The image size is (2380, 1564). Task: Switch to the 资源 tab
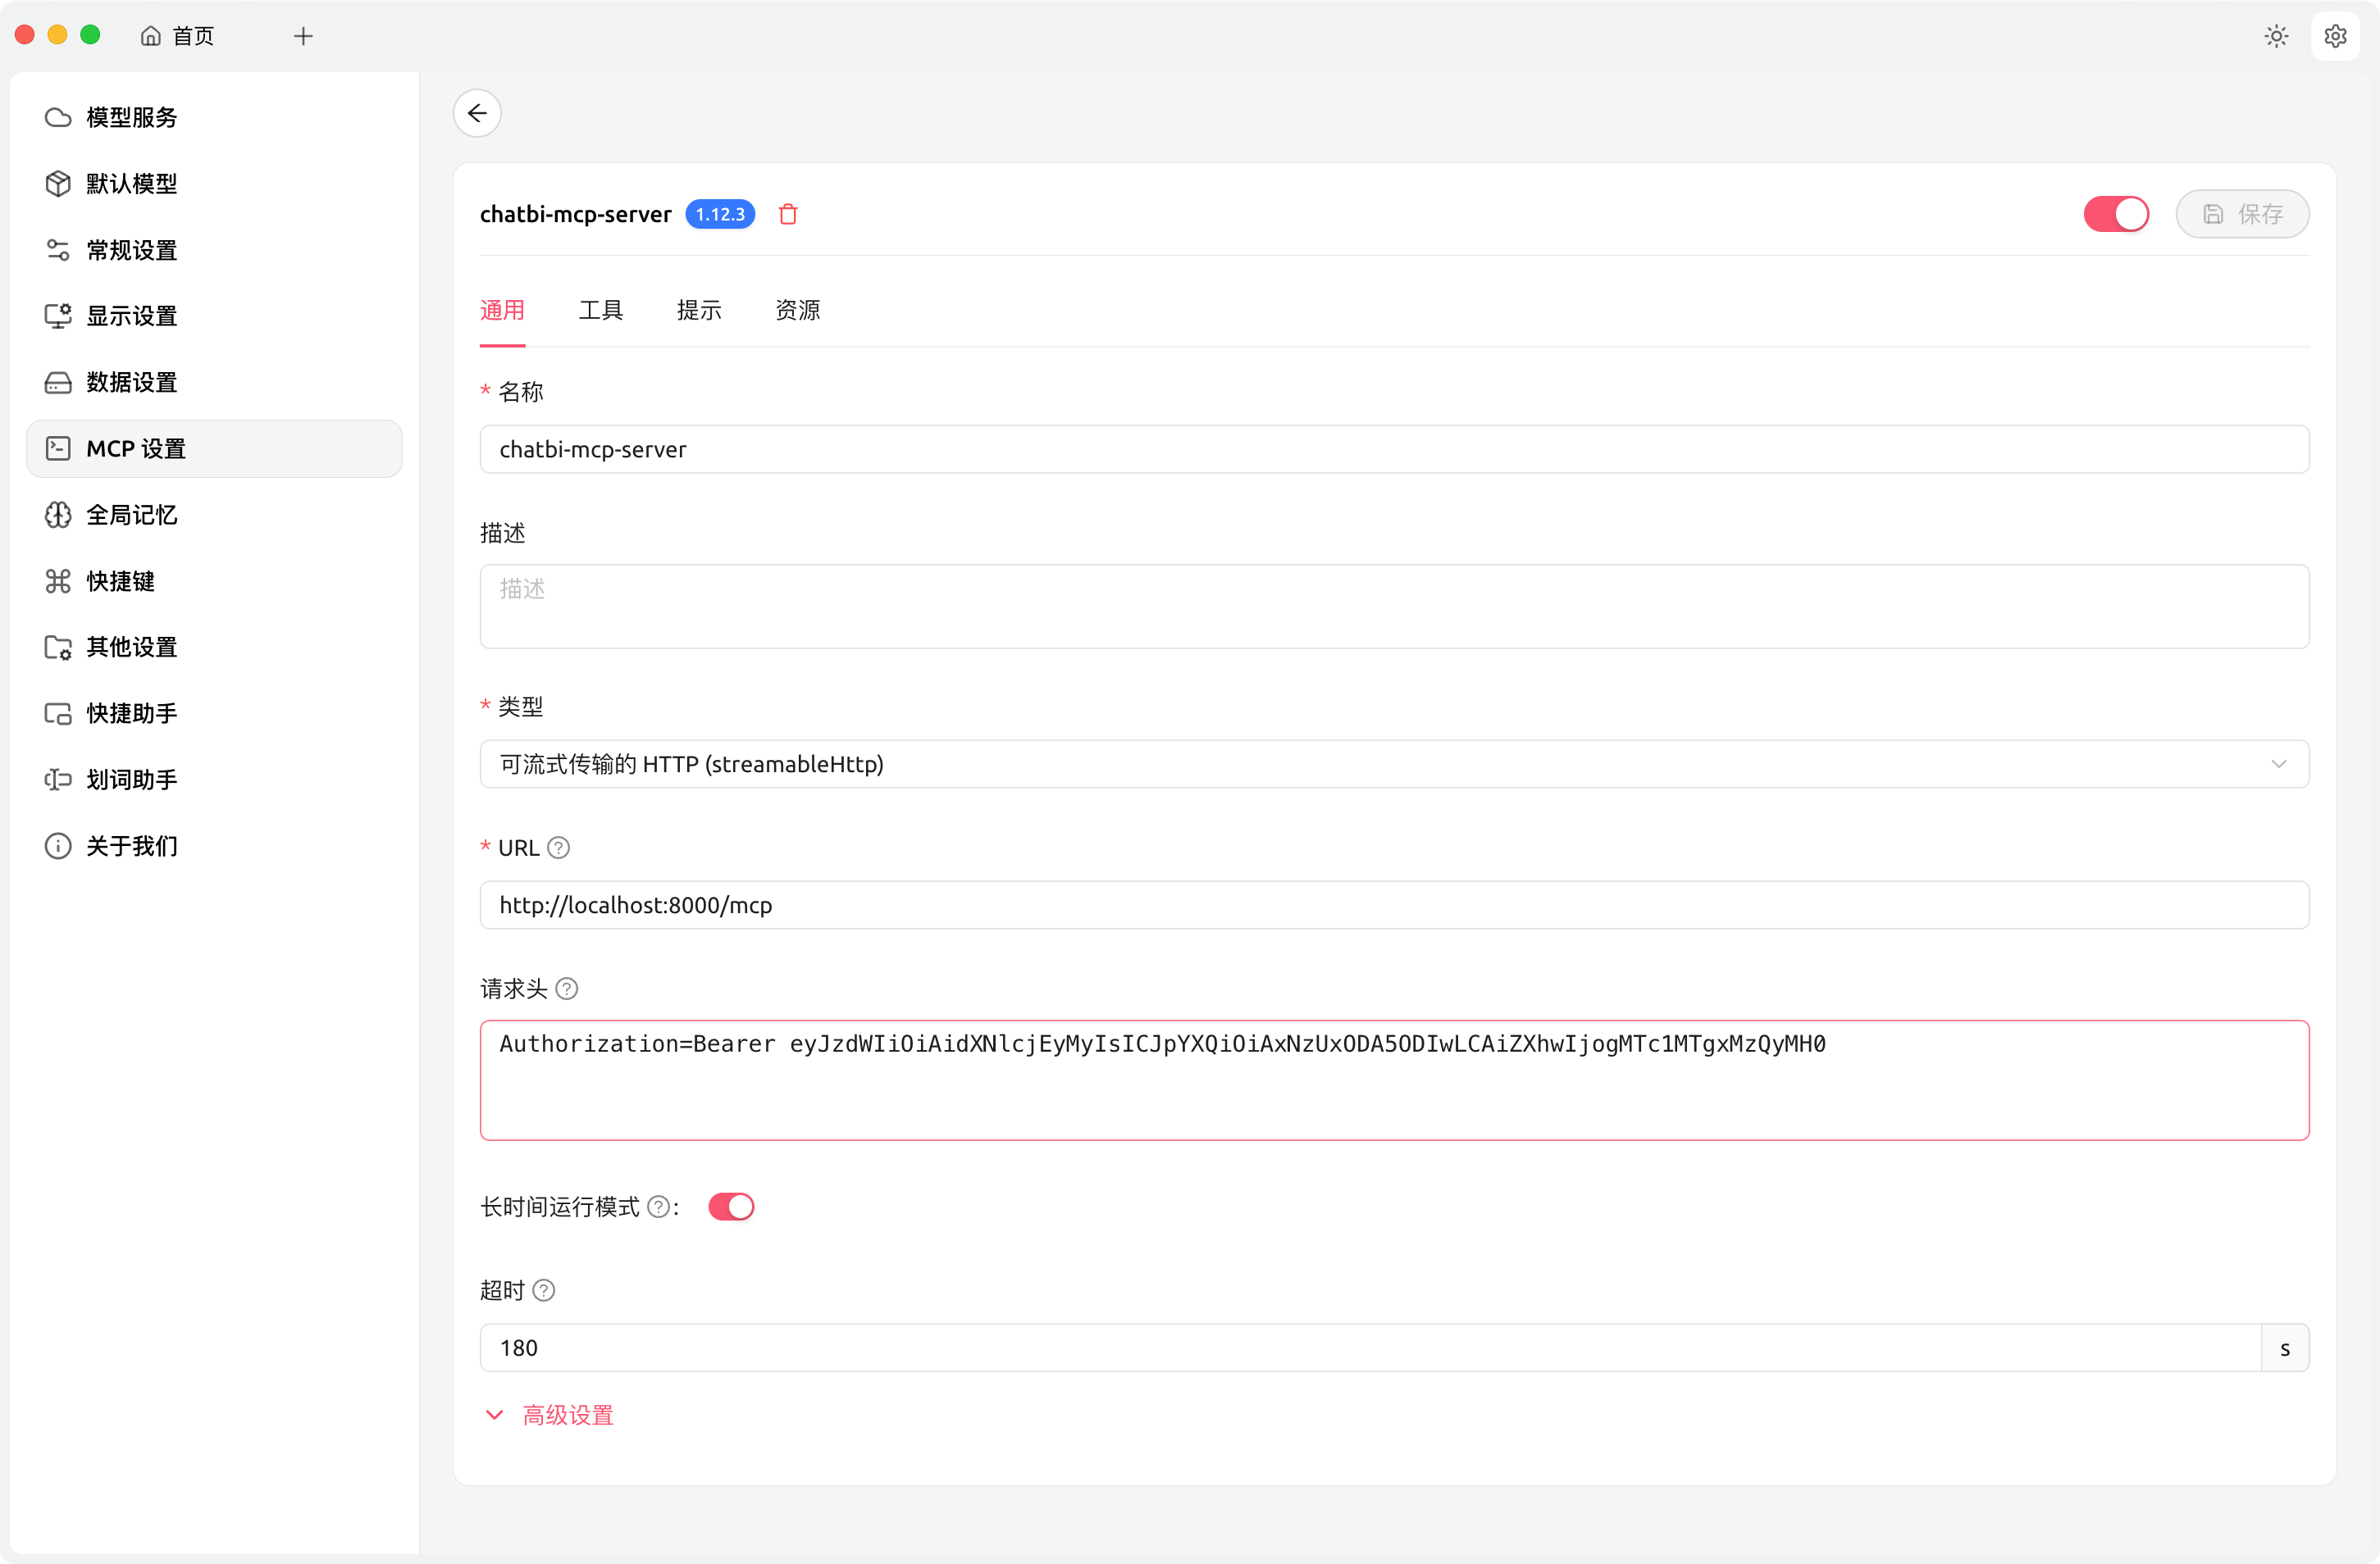pos(797,311)
